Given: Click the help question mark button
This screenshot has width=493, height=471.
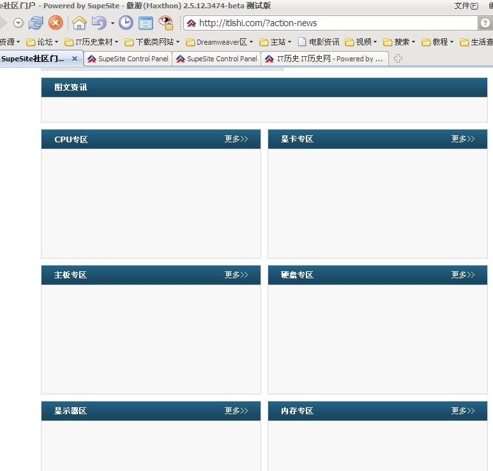Looking at the screenshot, I should (485, 23).
